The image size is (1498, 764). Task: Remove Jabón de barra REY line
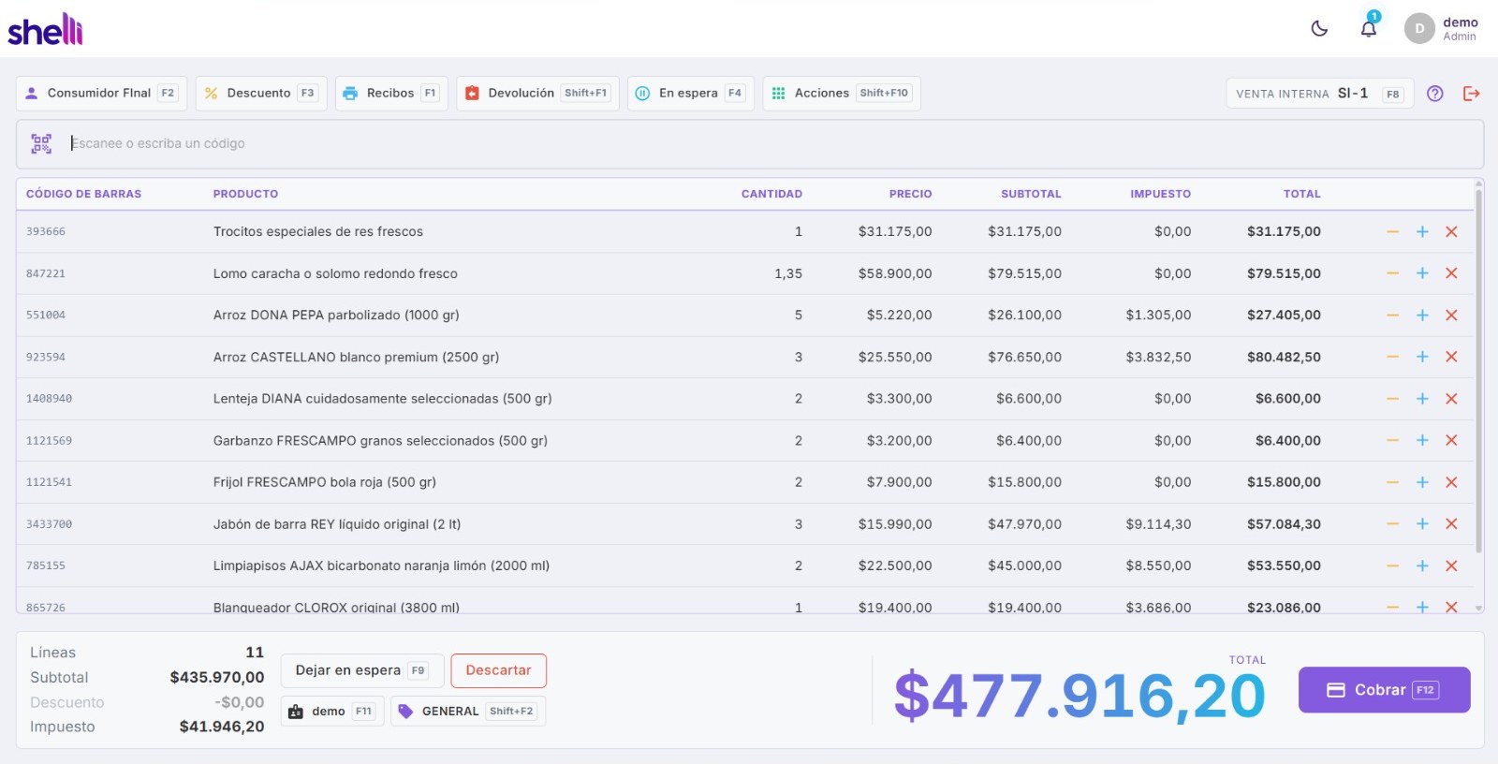click(x=1451, y=524)
